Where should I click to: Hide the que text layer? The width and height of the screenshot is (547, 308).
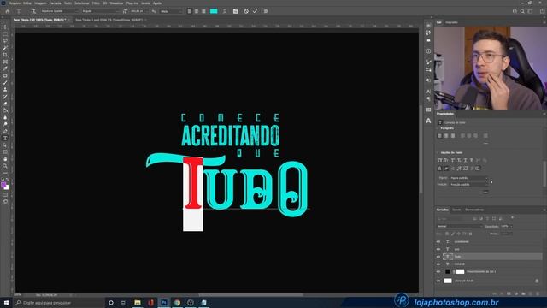(438, 249)
